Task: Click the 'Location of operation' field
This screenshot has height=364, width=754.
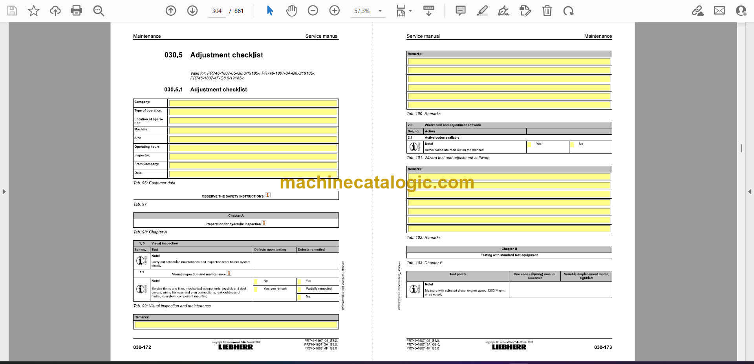Action: (x=253, y=121)
